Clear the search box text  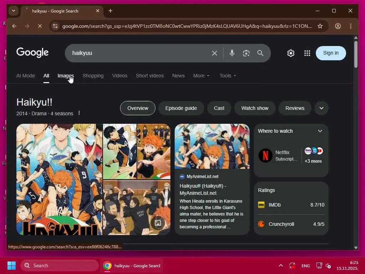point(214,53)
